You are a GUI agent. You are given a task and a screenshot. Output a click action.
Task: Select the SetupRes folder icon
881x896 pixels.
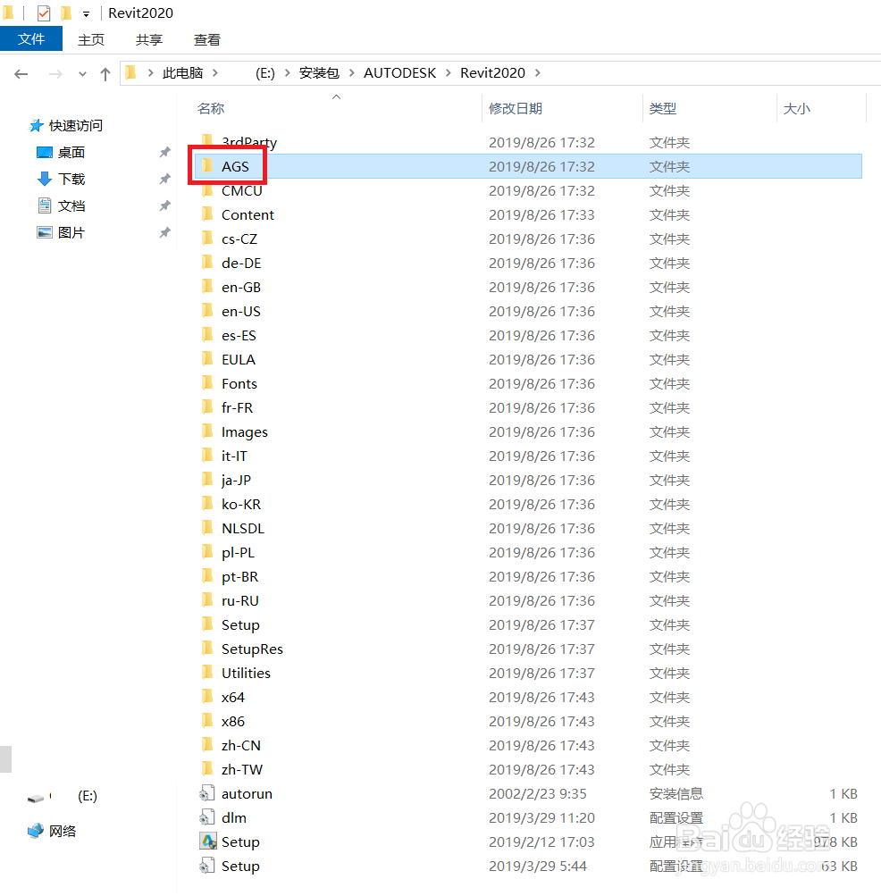coord(207,649)
